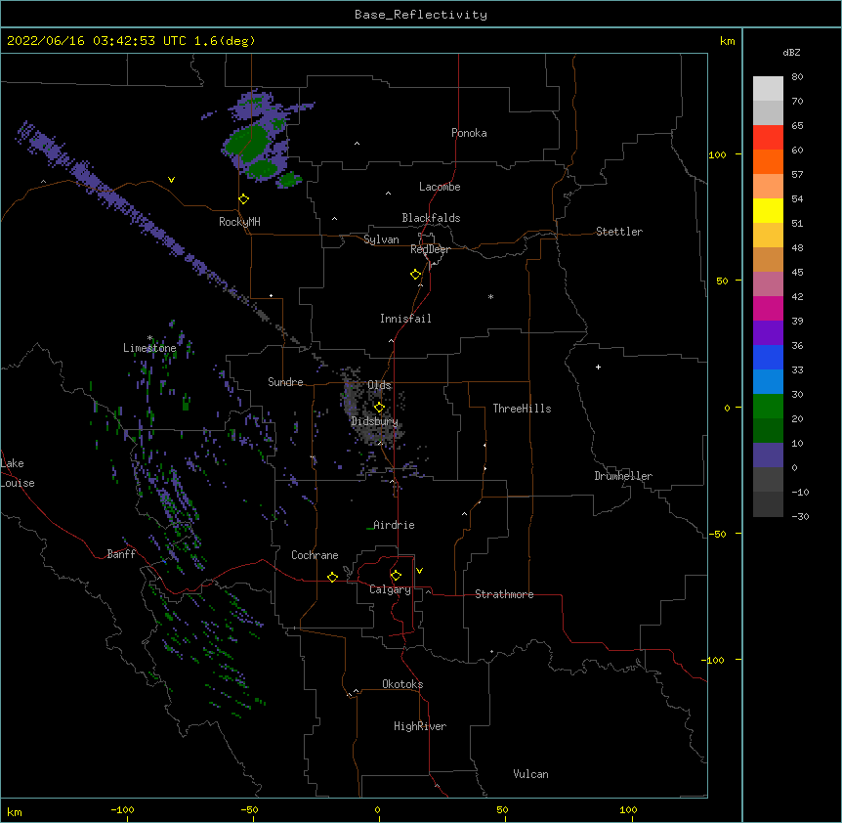Click the RockyMH label
The image size is (842, 823).
click(239, 222)
